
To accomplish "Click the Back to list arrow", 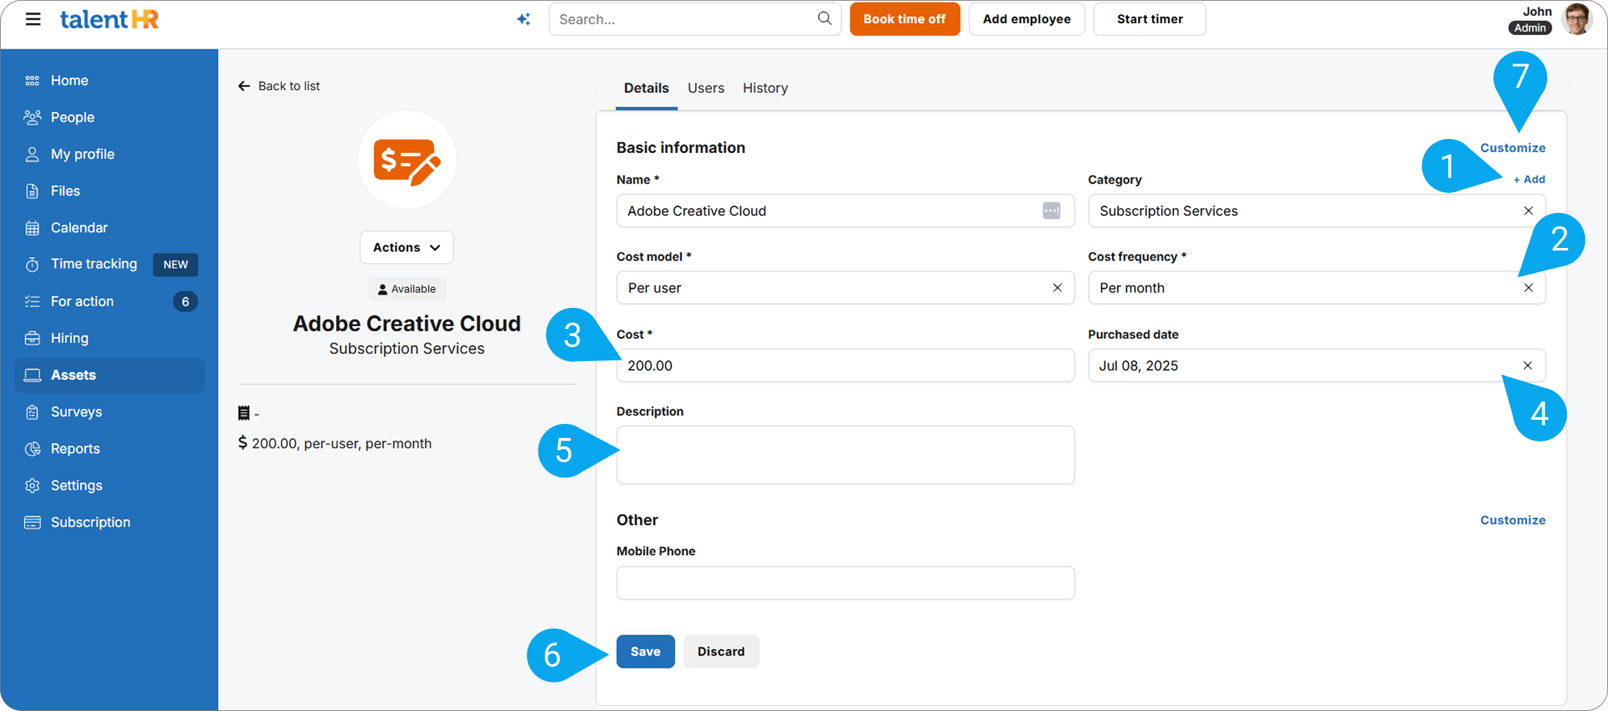I will click(x=244, y=86).
